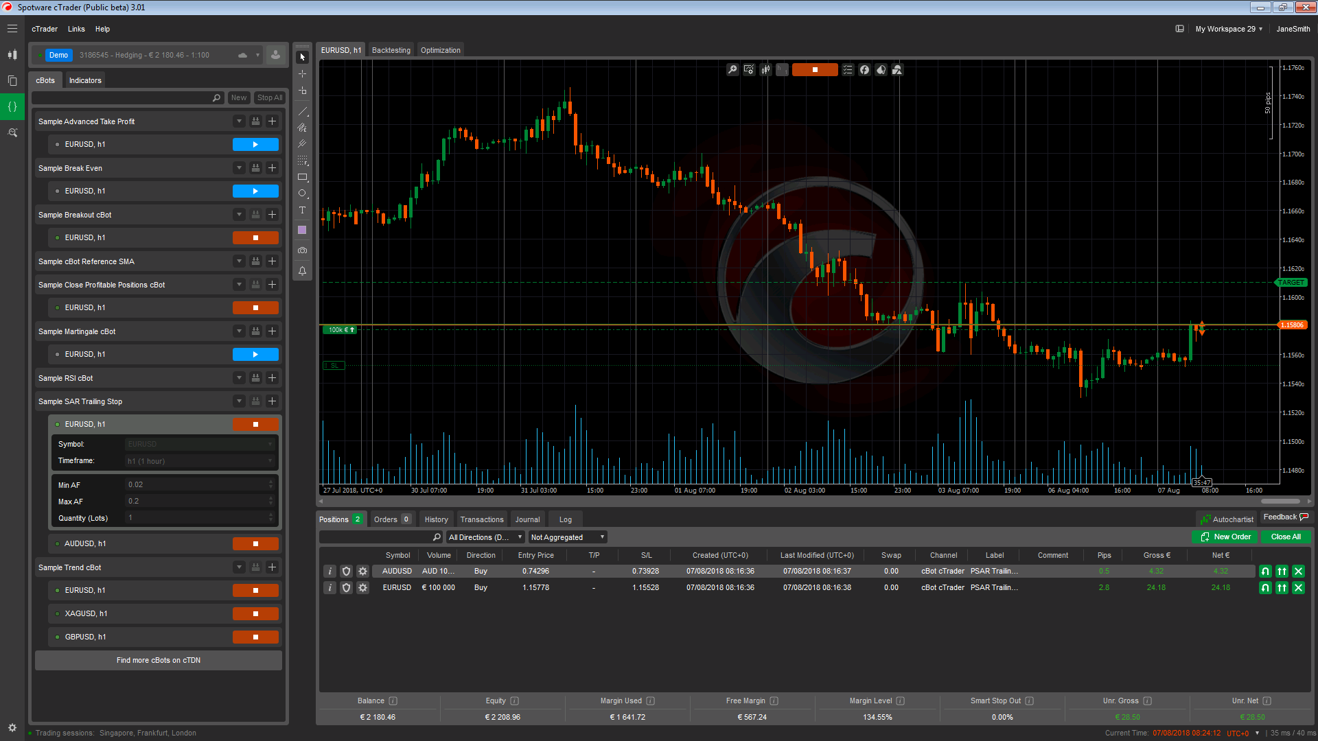Click the Stop All button
1318x741 pixels.
pyautogui.click(x=270, y=98)
